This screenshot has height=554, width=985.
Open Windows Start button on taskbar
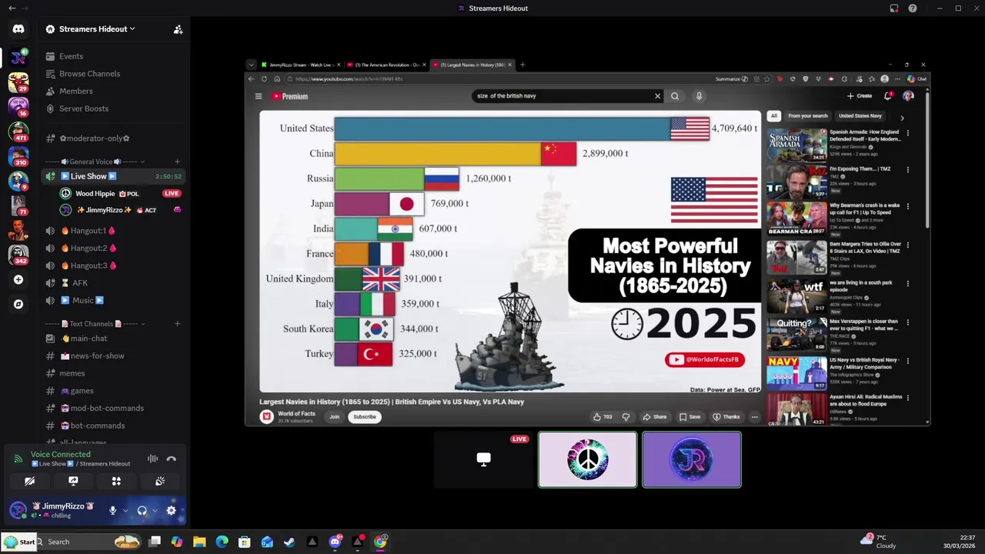tap(19, 542)
